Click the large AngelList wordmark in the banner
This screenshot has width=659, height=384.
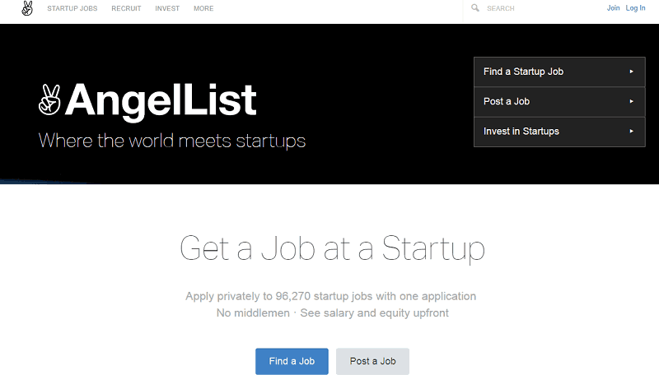point(161,101)
